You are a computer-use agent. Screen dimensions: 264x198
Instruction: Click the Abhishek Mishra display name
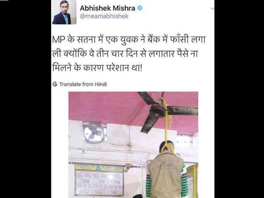tap(108, 8)
